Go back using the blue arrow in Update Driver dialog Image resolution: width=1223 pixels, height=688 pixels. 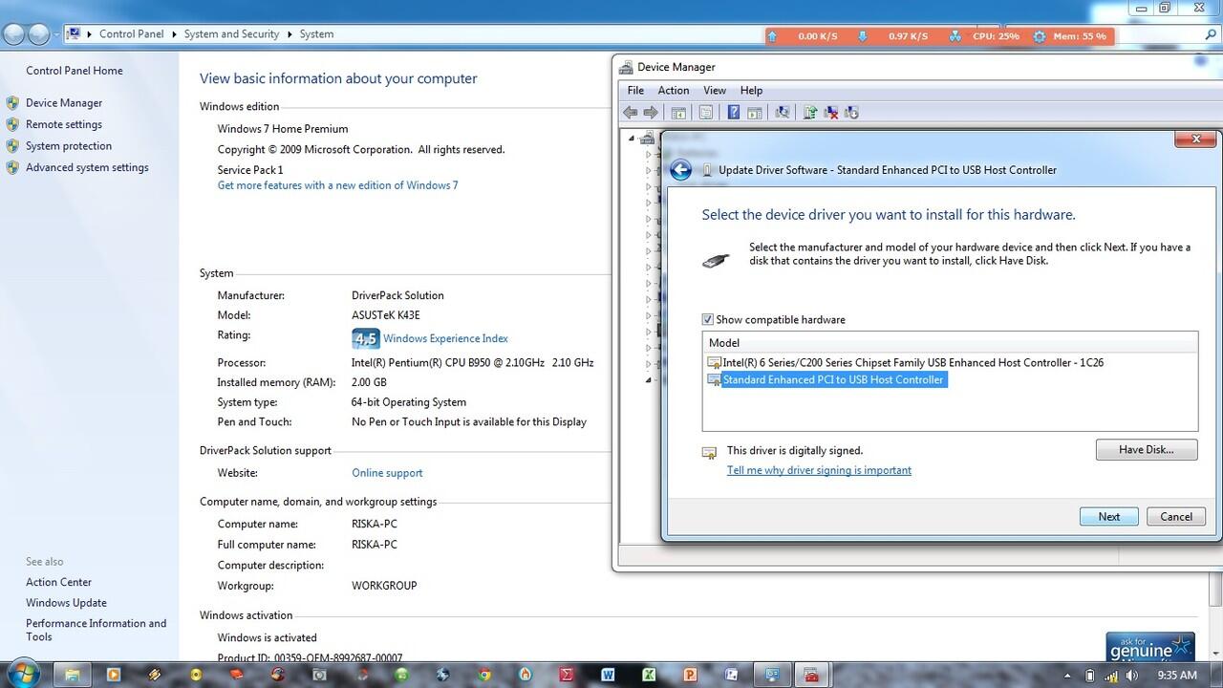pyautogui.click(x=680, y=170)
